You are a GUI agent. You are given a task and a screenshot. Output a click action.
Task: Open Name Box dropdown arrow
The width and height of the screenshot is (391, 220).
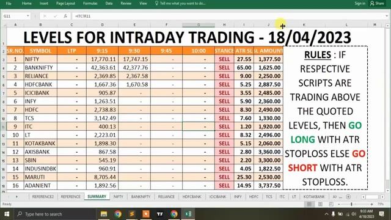(28, 16)
